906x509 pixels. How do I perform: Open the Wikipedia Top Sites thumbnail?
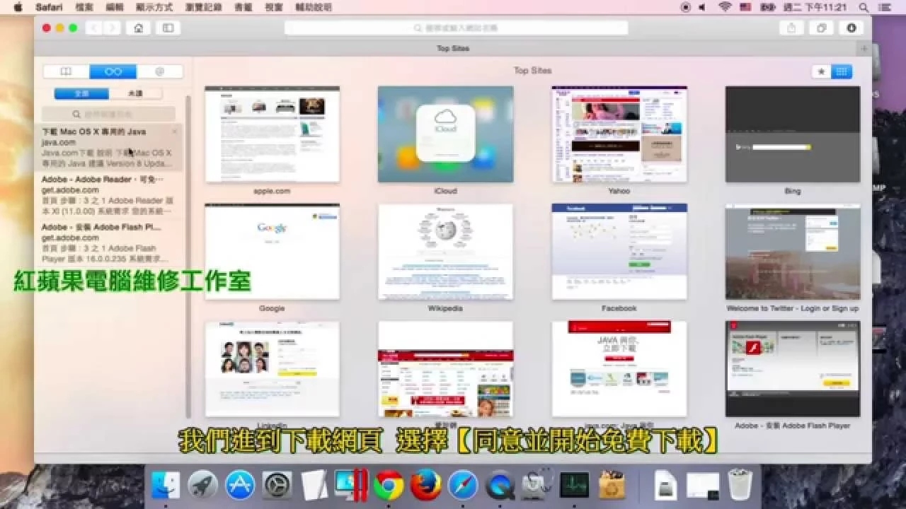[x=445, y=252]
